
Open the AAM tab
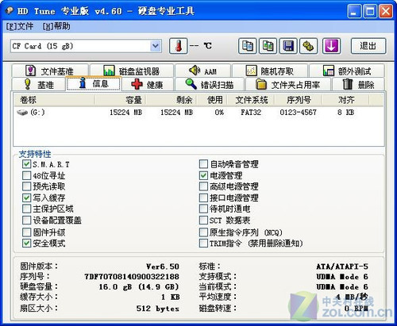203,71
